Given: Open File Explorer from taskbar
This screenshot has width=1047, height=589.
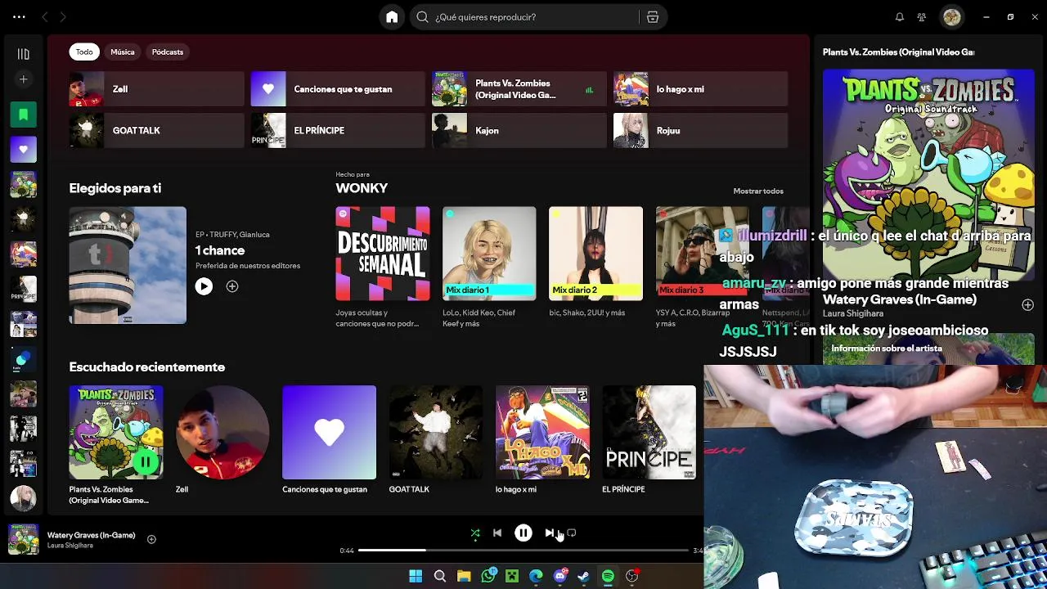Looking at the screenshot, I should click(x=464, y=576).
